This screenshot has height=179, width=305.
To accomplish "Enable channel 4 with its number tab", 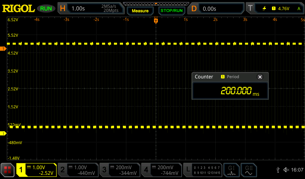I will tap(146, 170).
